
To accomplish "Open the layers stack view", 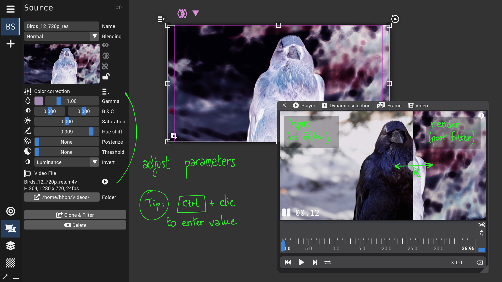I will 10,246.
